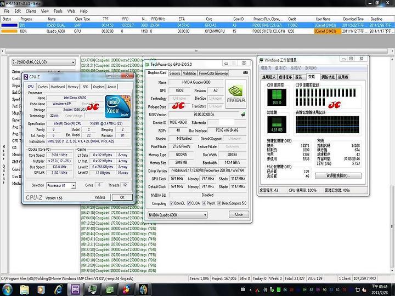The height and width of the screenshot is (296, 395).
Task: Switch to CPU-Z via the purple taskbar icon
Action: 75,289
